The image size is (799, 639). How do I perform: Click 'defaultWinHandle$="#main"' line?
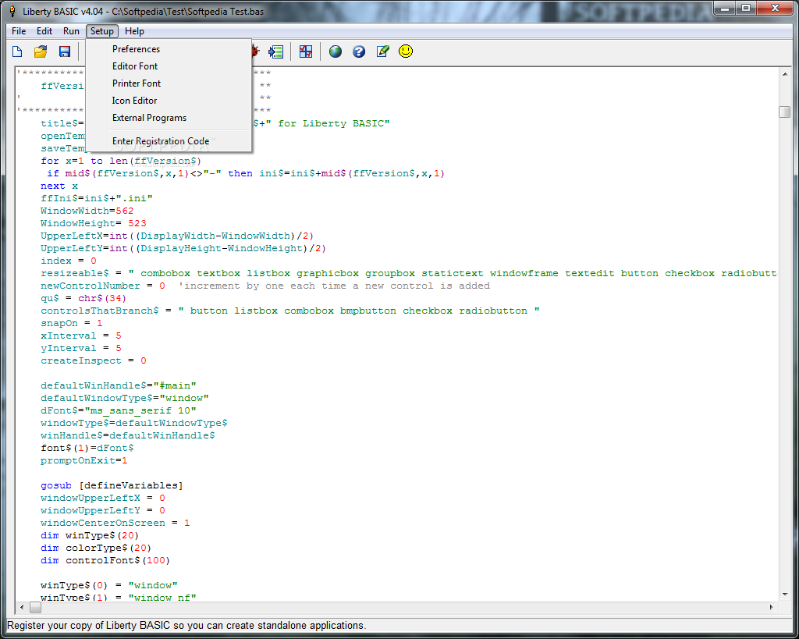point(119,385)
